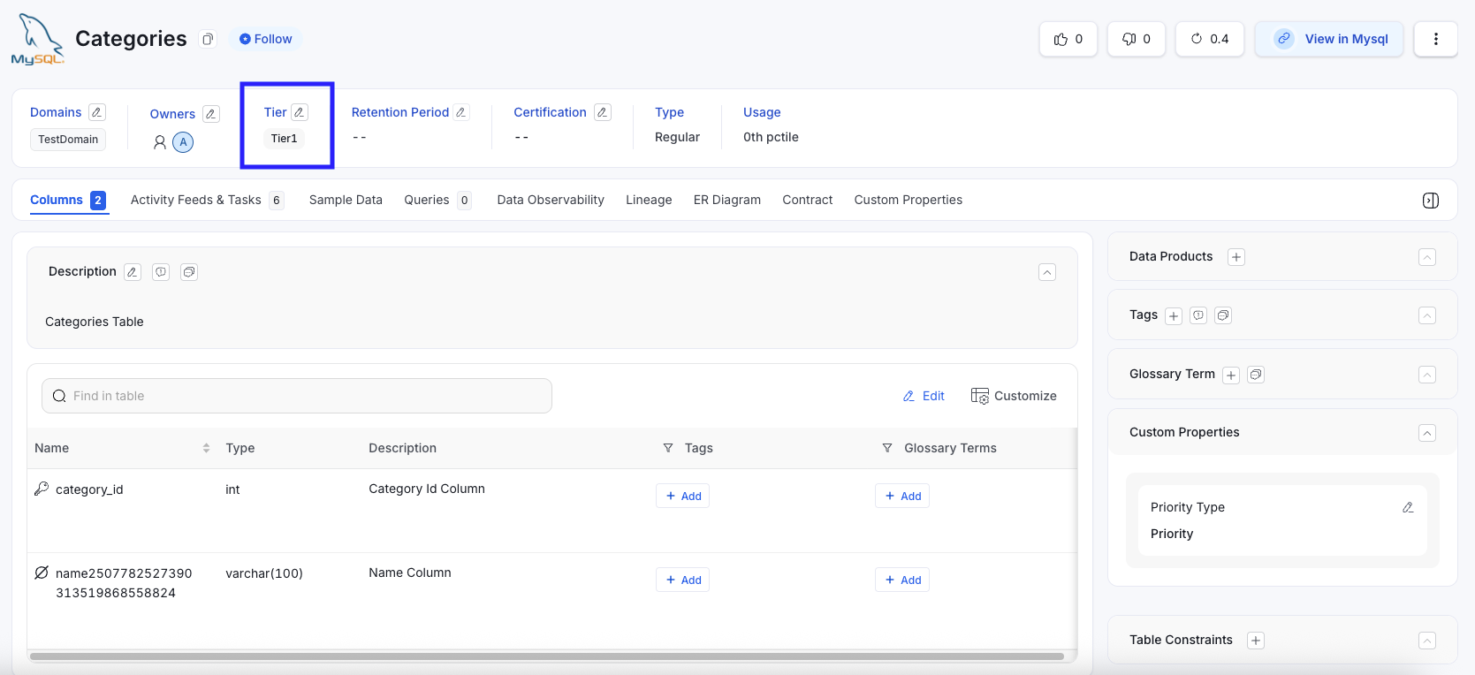Viewport: 1475px width, 675px height.
Task: Edit Certification pencil icon
Action: (x=603, y=112)
